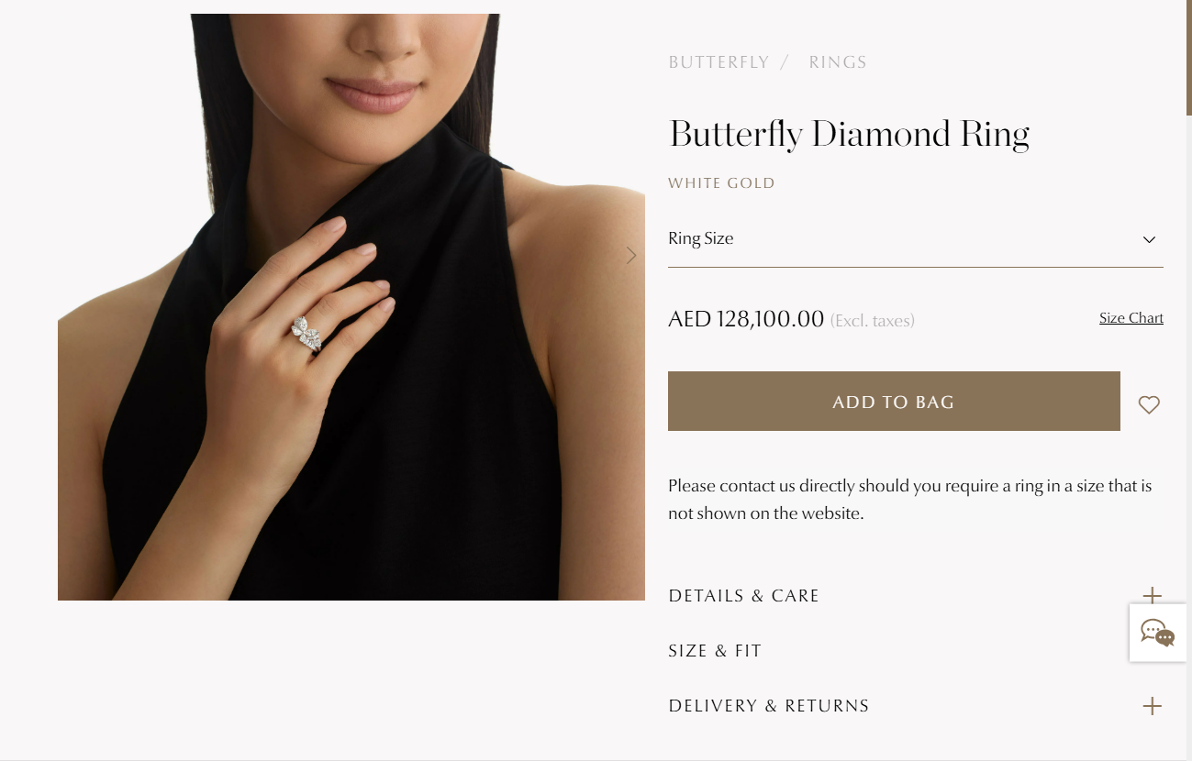
Task: Click the AED 128,100.00 price
Action: [x=746, y=319]
